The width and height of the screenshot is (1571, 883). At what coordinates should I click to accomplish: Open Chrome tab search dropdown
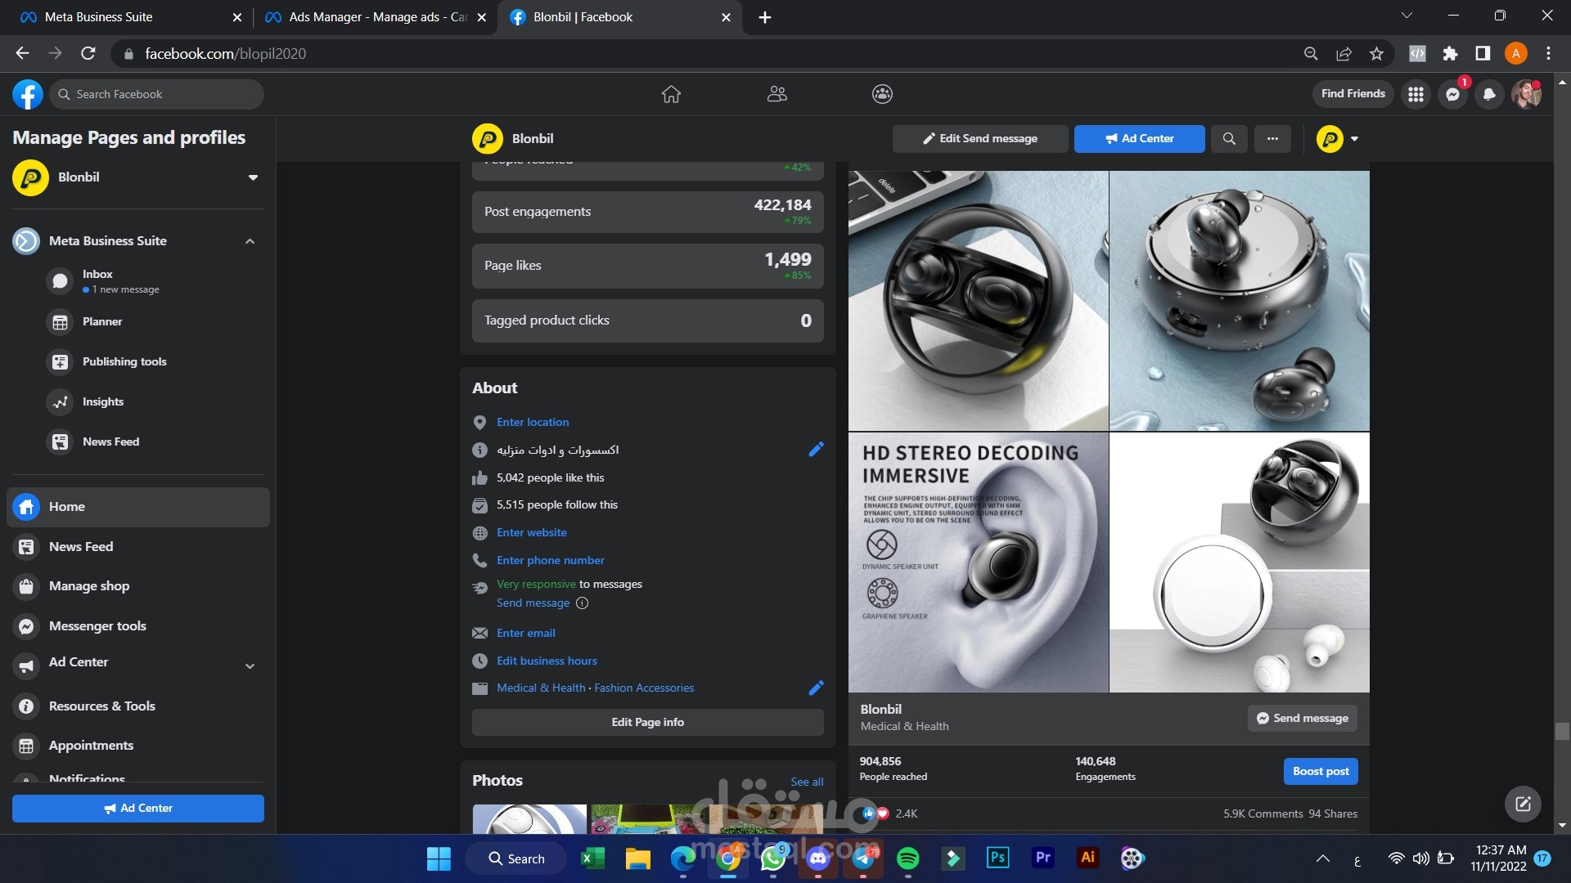coord(1407,16)
